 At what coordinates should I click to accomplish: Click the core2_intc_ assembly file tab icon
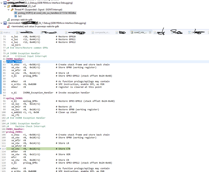(x=132, y=32)
